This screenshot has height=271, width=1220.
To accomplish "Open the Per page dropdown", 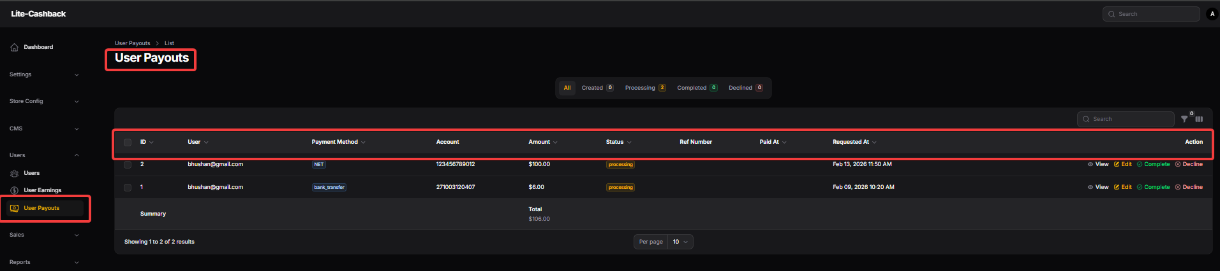I will (680, 242).
